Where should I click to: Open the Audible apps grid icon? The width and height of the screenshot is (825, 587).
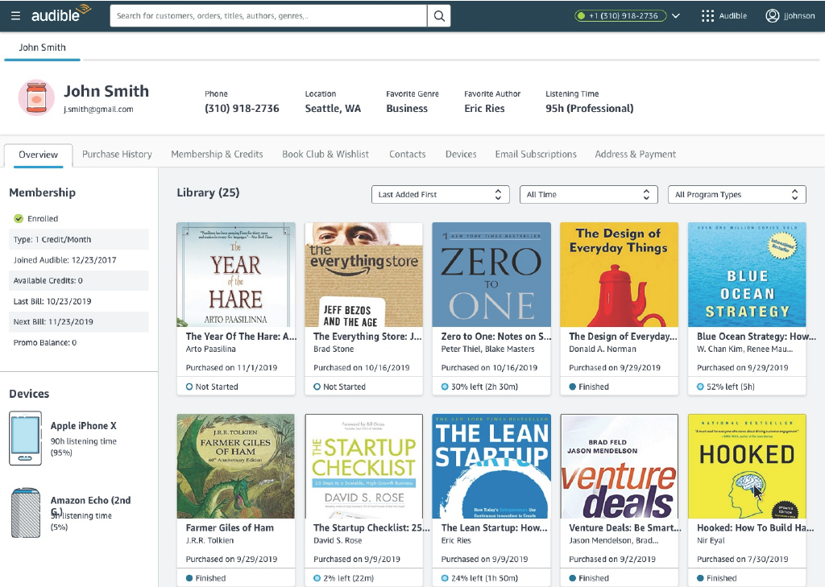point(707,16)
